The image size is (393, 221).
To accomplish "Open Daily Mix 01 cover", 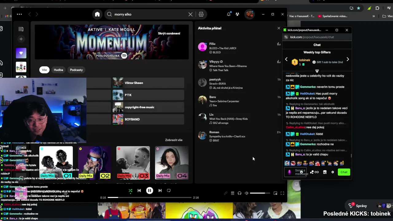I will point(56,163).
